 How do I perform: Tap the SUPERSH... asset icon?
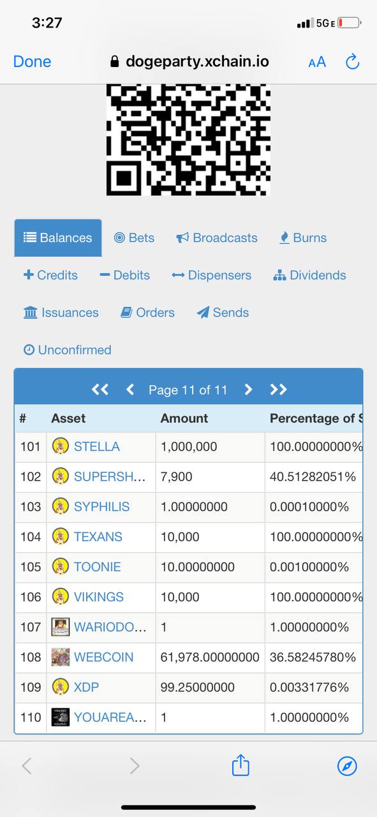pos(61,476)
